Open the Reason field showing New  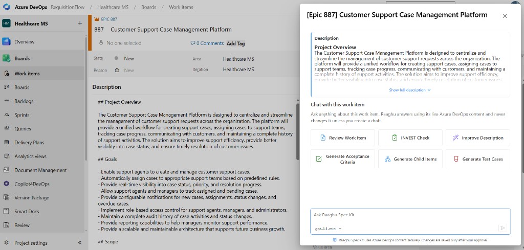[128, 71]
